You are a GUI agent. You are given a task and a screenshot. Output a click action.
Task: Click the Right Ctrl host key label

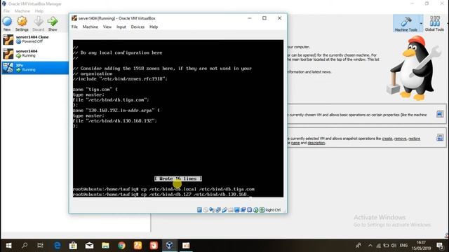(x=273, y=210)
